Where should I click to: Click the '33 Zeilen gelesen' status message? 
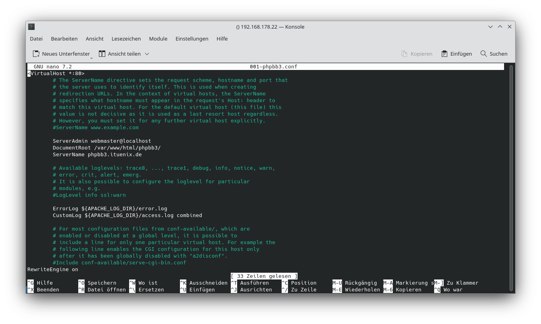coord(264,276)
